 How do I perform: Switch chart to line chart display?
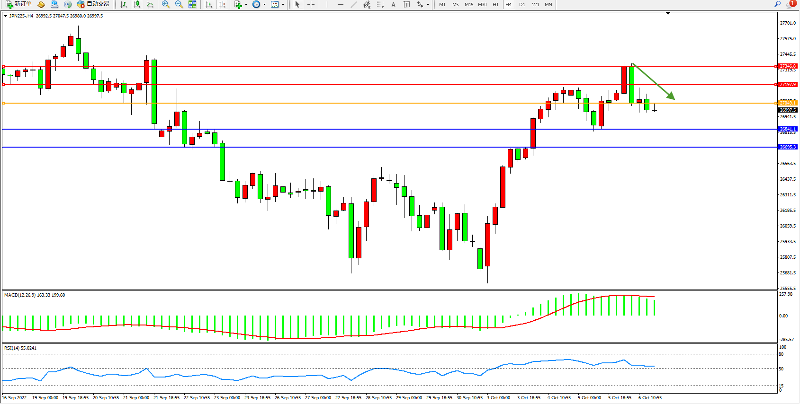pos(150,4)
